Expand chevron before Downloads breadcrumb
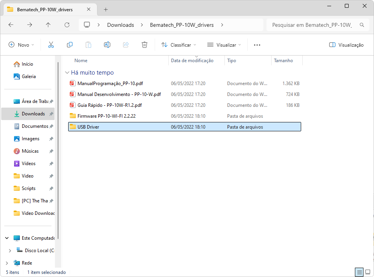The width and height of the screenshot is (374, 277). point(99,25)
